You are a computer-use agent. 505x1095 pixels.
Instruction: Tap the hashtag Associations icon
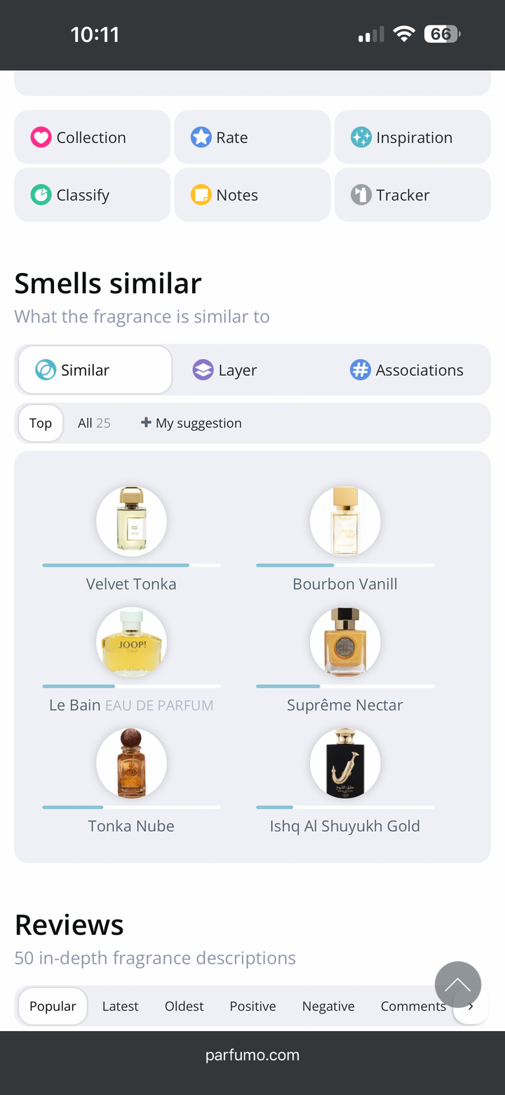(x=360, y=370)
